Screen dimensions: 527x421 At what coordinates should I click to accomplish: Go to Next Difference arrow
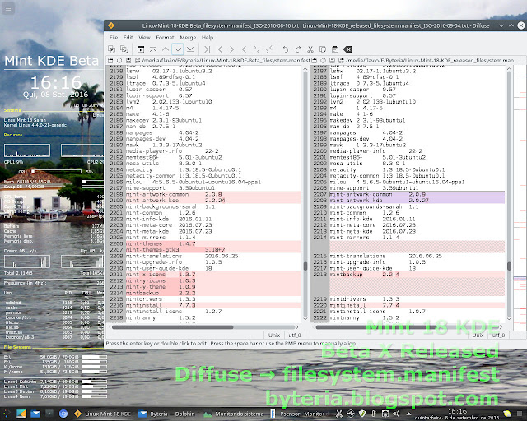click(178, 49)
